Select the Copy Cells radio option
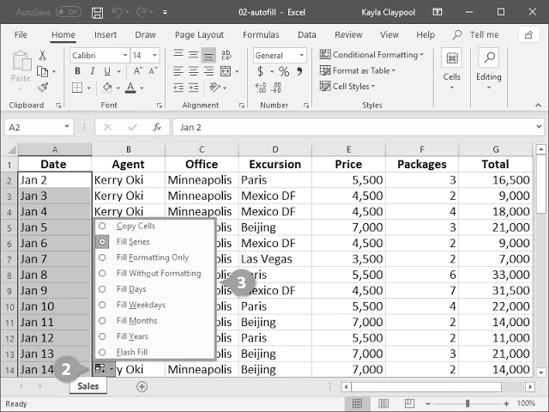The image size is (549, 412). coord(102,226)
